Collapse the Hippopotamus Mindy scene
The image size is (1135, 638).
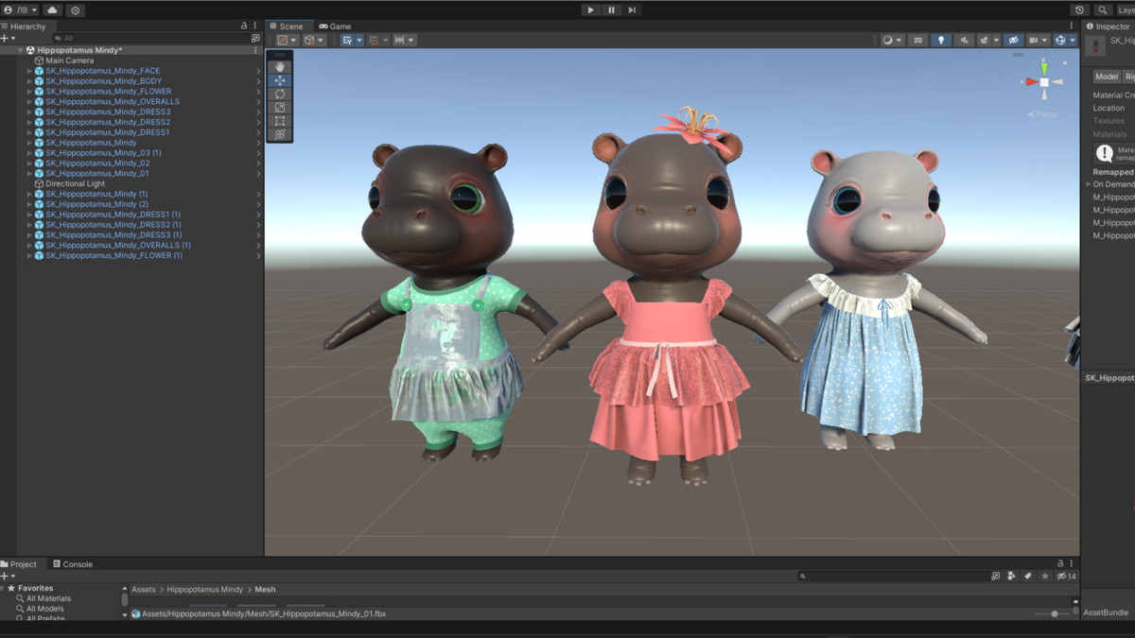click(20, 50)
